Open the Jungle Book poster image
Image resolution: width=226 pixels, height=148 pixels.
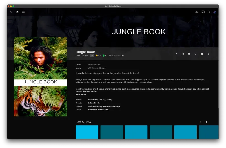[x=40, y=77]
